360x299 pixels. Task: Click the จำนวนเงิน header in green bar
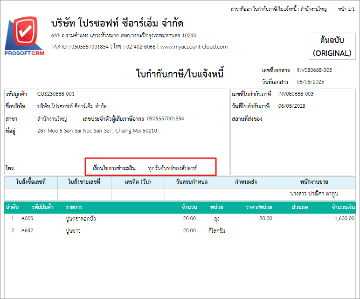click(343, 207)
